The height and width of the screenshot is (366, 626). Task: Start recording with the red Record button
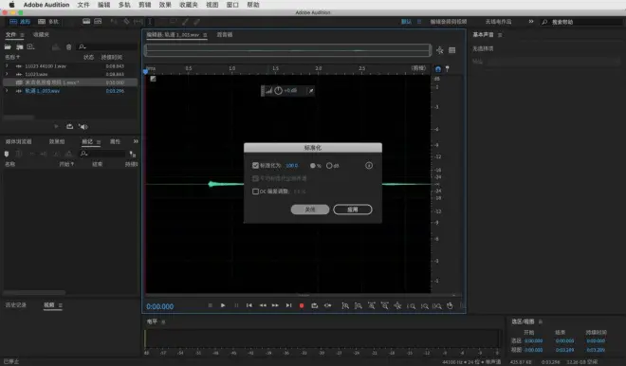click(x=302, y=305)
